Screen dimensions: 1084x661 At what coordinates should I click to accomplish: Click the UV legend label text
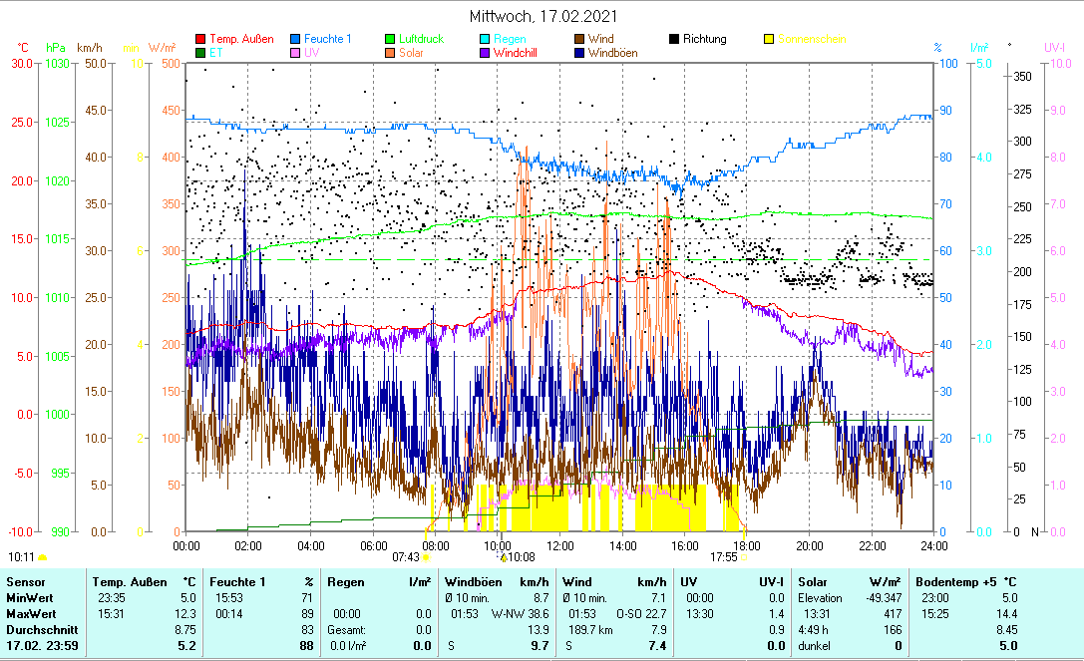pyautogui.click(x=312, y=53)
